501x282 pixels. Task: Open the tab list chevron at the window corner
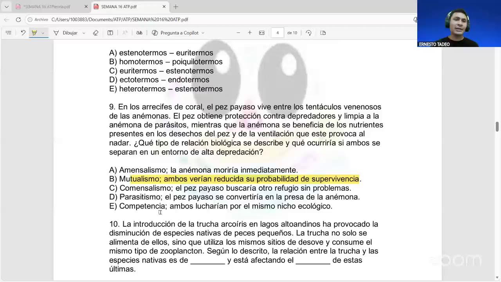point(6,7)
